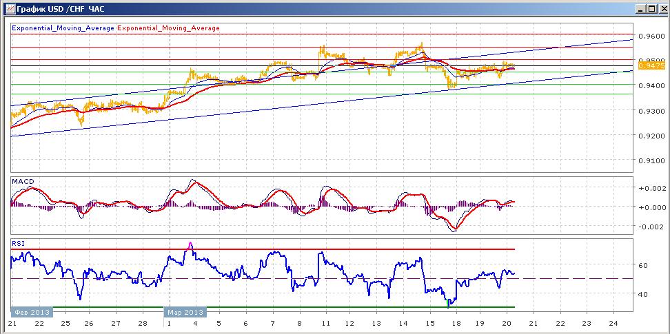Click the -0.002 MACD axis label
The image size is (670, 334).
tap(651, 227)
